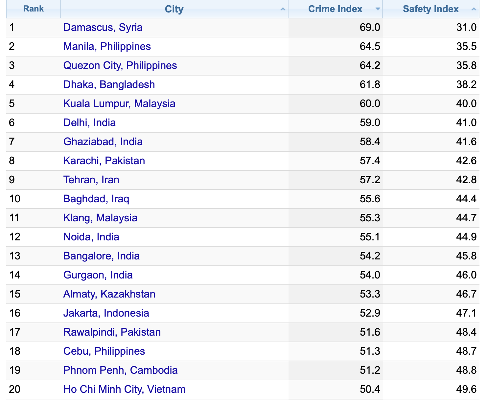Select safety index value 35.5 for Manila
Viewport: 489px width, 400px height.
tap(466, 46)
